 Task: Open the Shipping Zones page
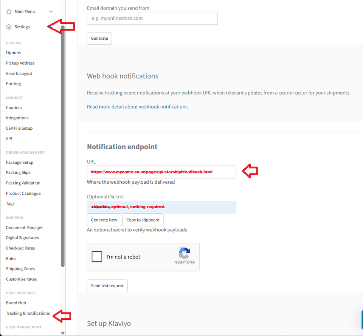click(20, 269)
